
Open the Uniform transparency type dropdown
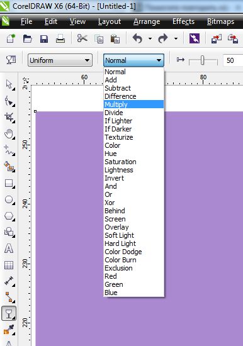point(60,60)
